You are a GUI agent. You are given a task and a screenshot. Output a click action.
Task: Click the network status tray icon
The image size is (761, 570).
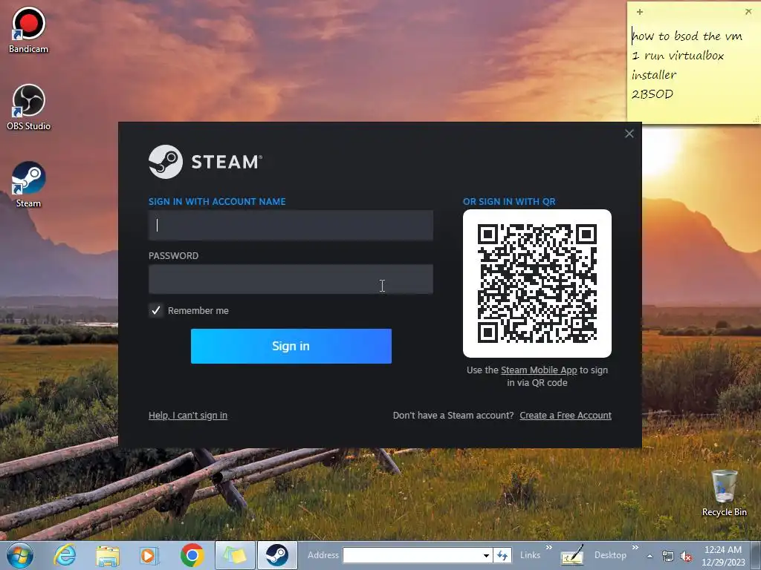668,557
